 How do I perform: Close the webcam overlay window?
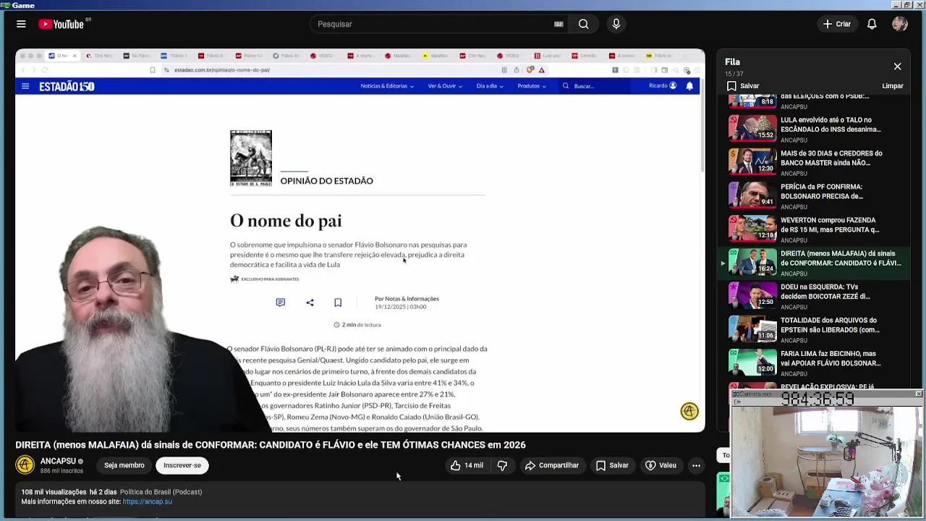pyautogui.click(x=918, y=394)
